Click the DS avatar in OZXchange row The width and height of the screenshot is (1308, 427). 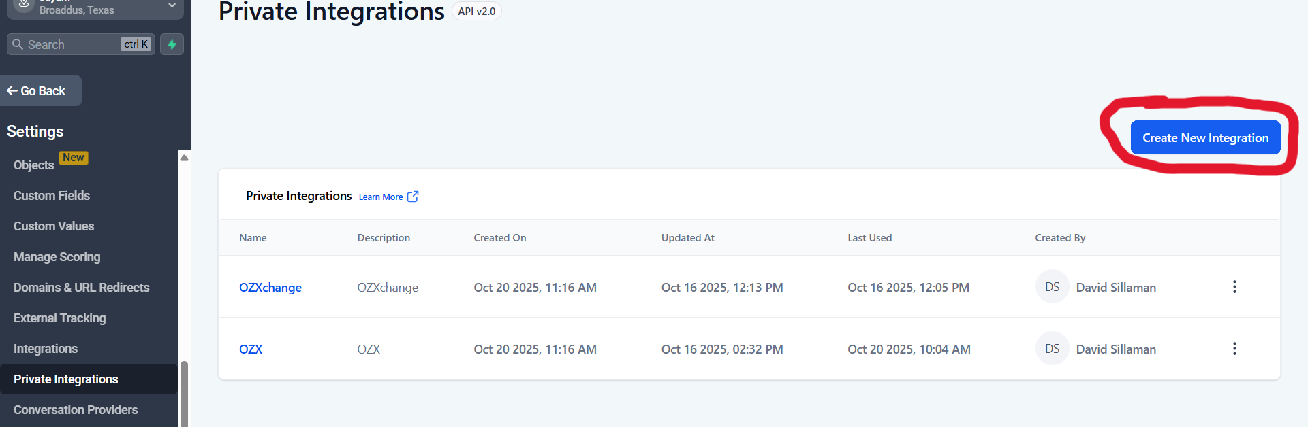[x=1052, y=287]
